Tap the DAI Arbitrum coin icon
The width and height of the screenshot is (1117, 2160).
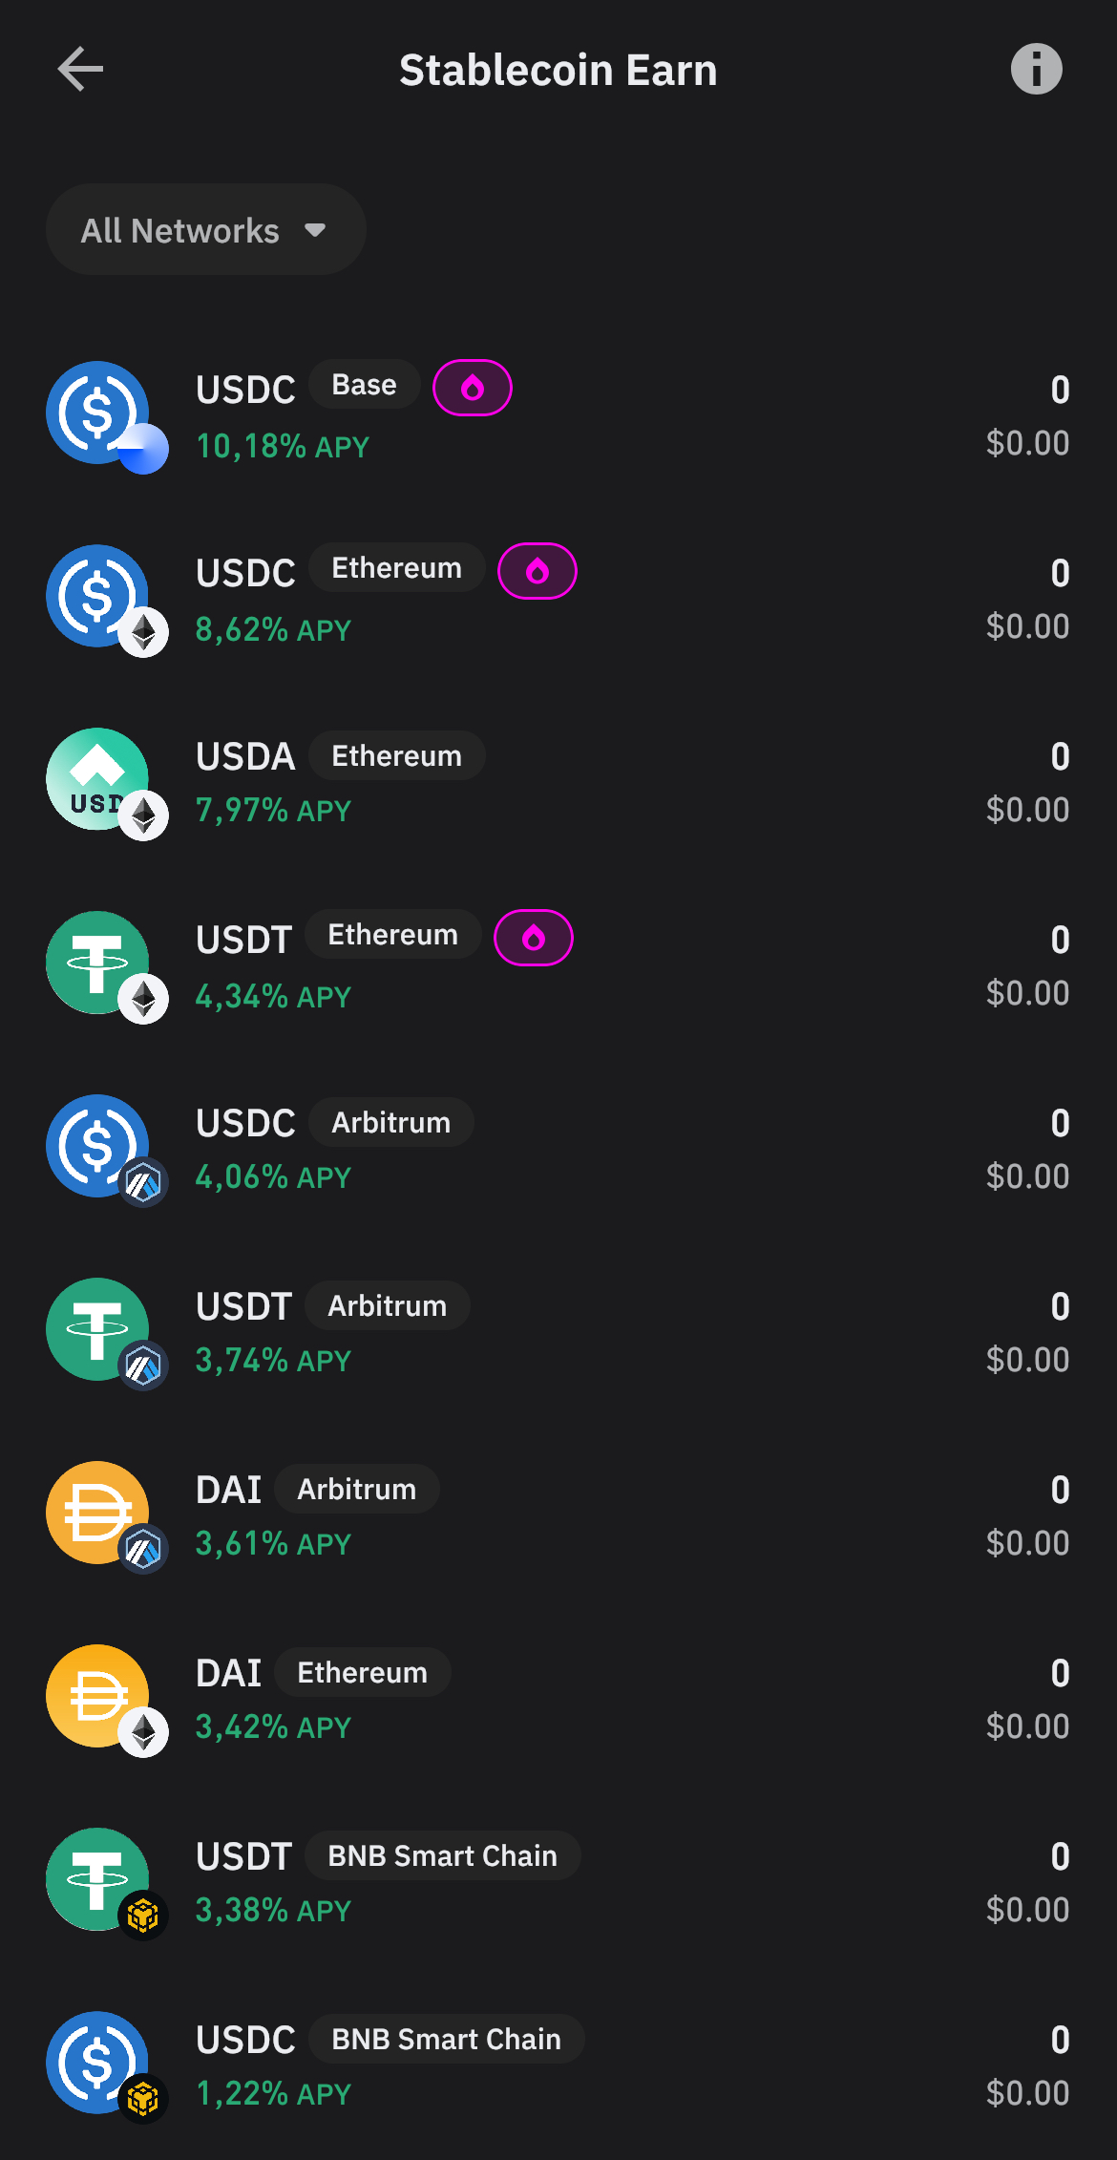[98, 1513]
